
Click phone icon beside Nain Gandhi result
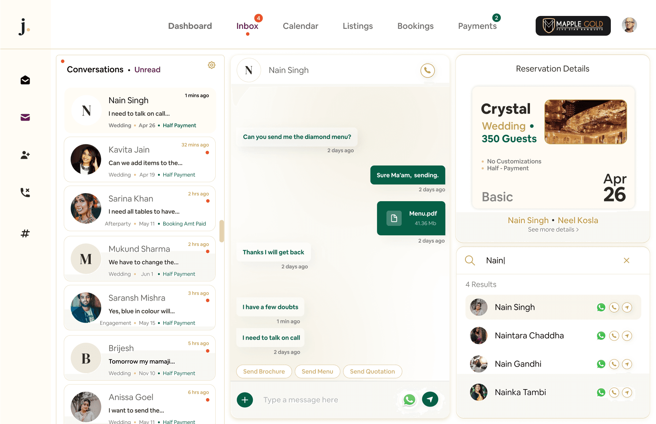[614, 364]
